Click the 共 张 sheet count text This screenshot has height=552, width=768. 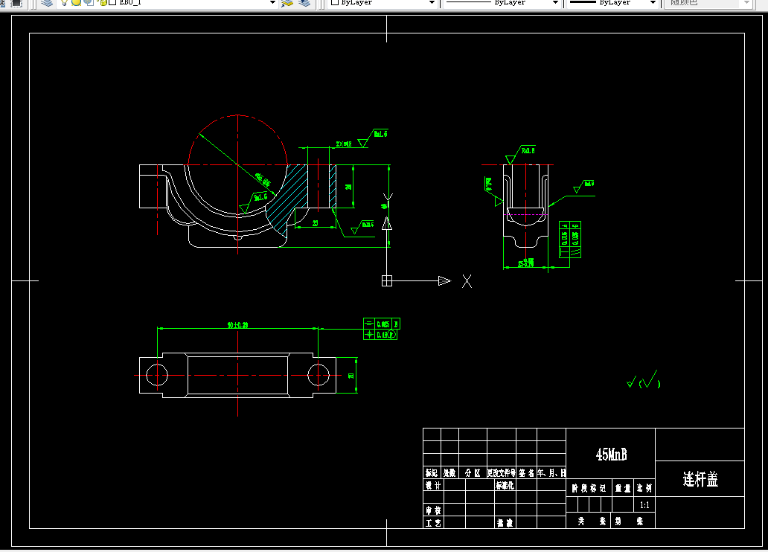tap(592, 521)
